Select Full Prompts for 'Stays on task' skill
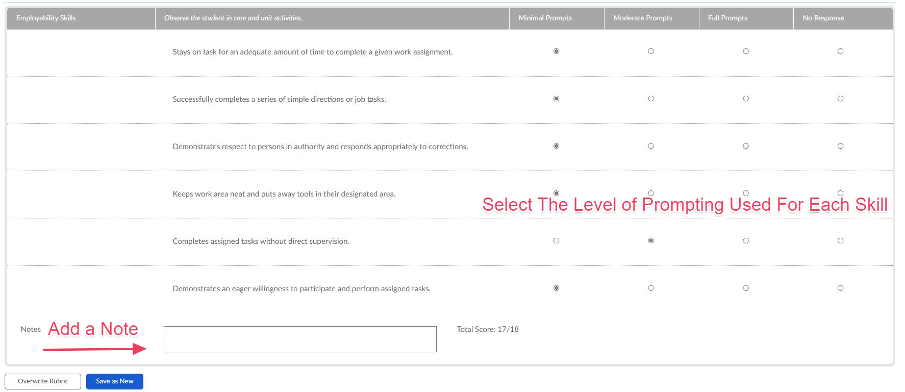 [746, 51]
